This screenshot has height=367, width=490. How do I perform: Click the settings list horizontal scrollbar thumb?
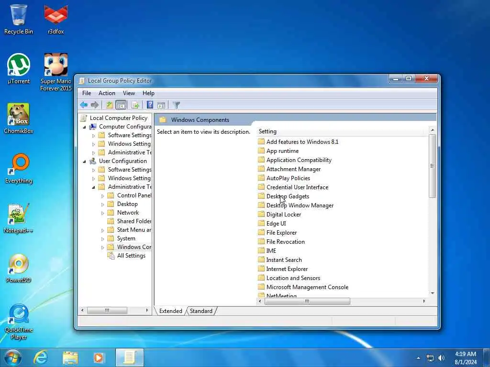pos(307,301)
